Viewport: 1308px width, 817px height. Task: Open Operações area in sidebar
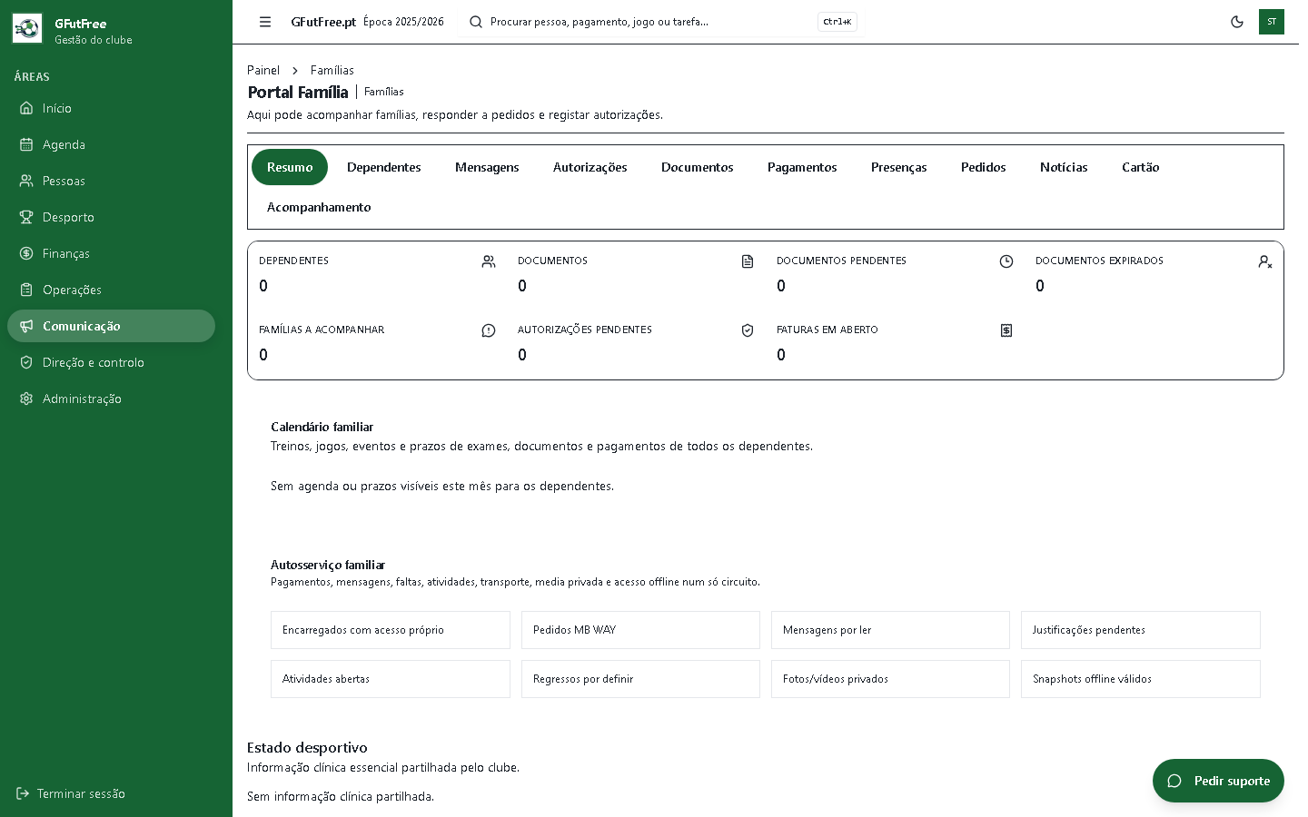click(x=111, y=290)
